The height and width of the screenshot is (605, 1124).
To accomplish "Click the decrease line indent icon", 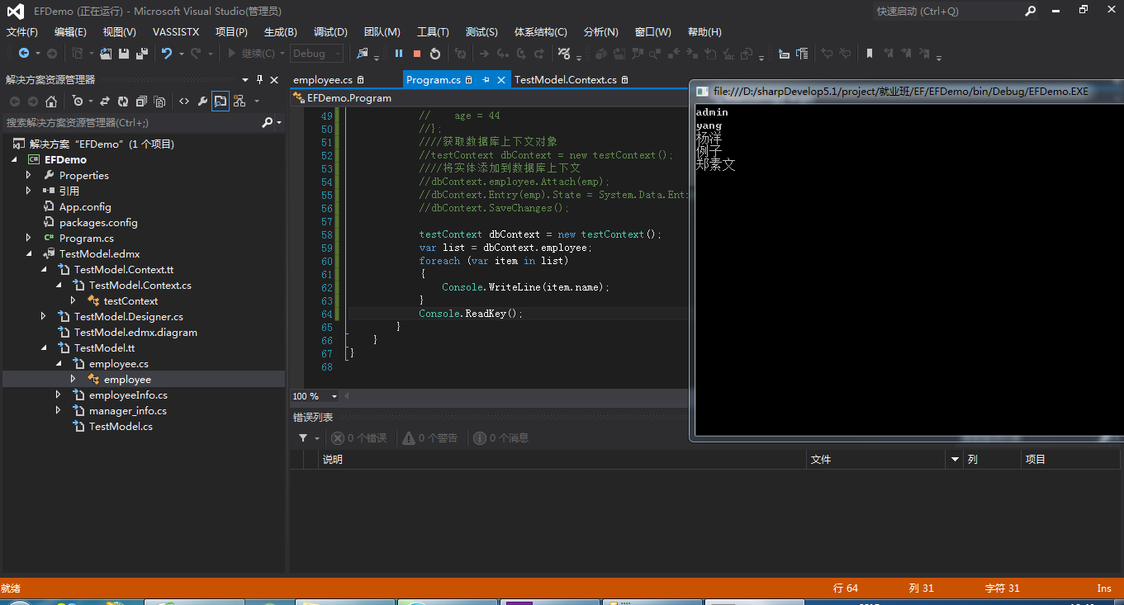I will pos(784,54).
